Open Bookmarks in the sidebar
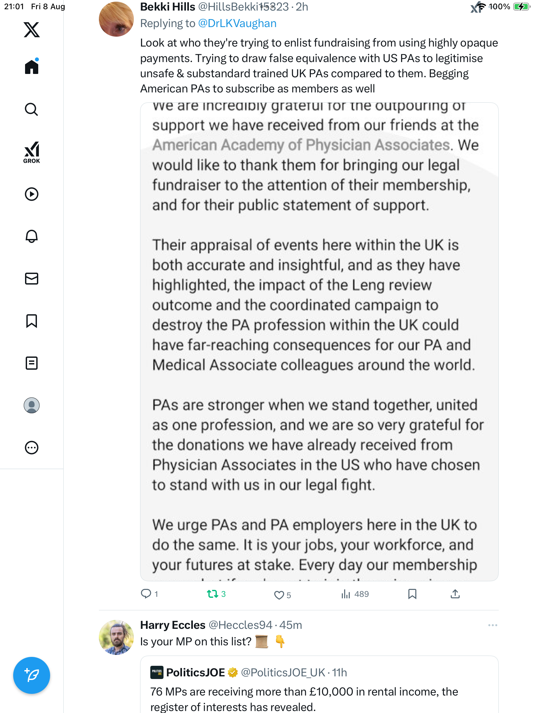Screen dimensions: 534x713 point(32,321)
